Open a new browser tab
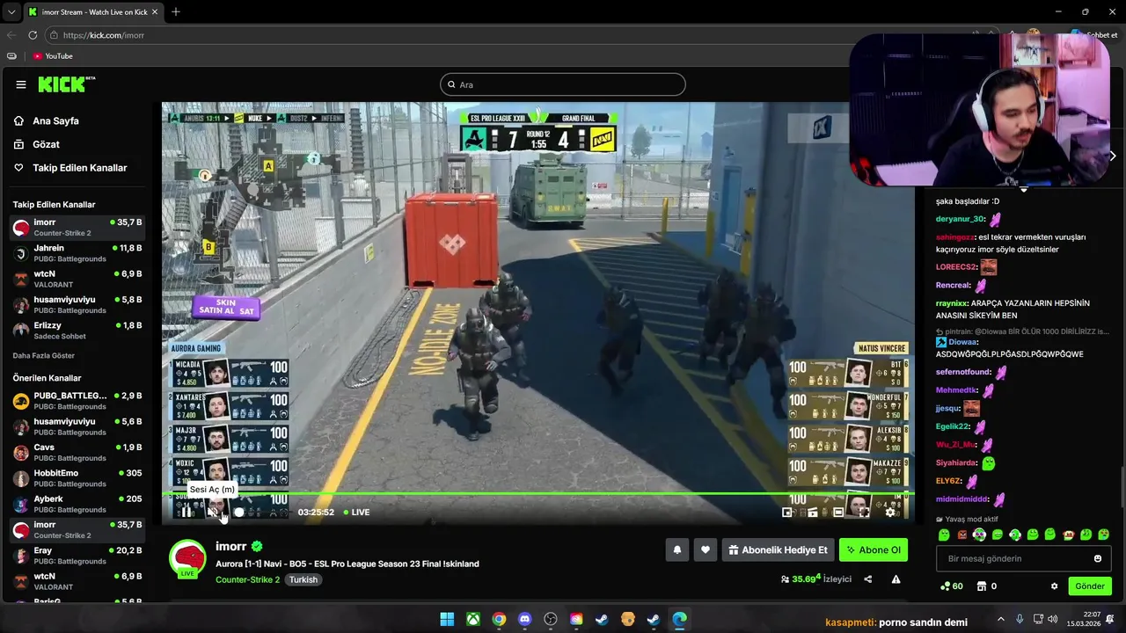1126x633 pixels. point(176,12)
